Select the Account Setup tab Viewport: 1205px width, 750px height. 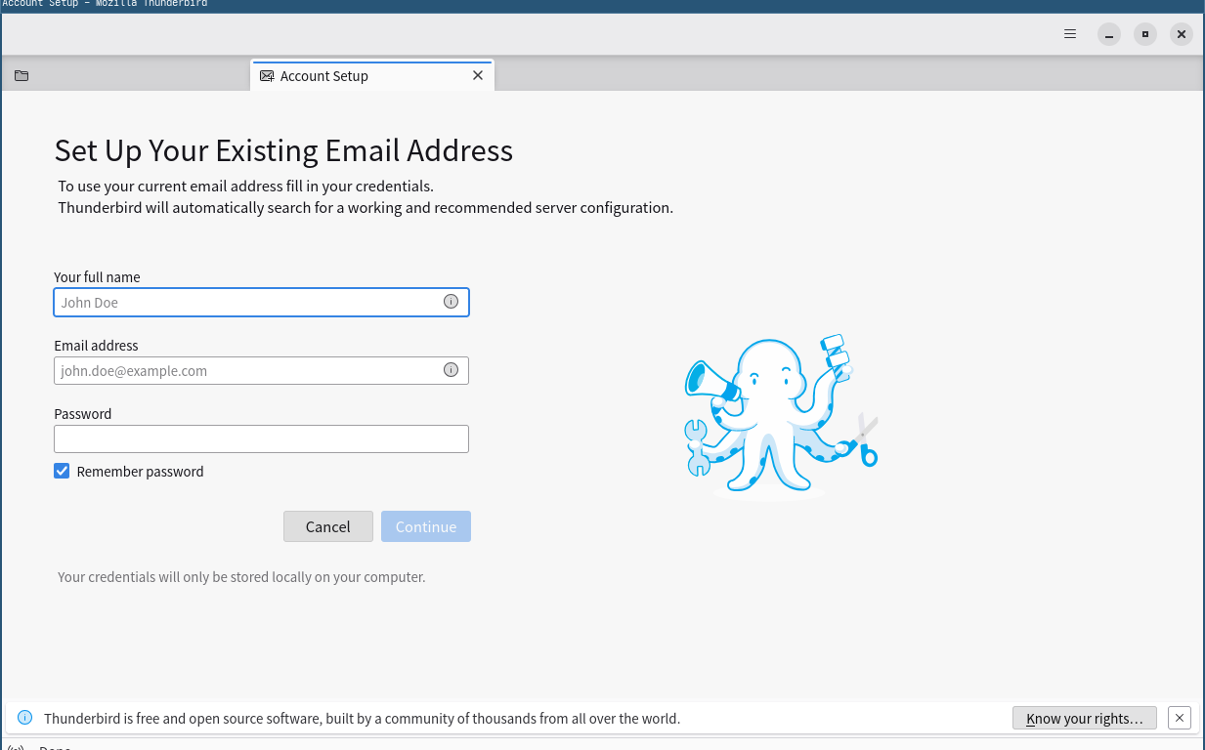[x=372, y=75]
